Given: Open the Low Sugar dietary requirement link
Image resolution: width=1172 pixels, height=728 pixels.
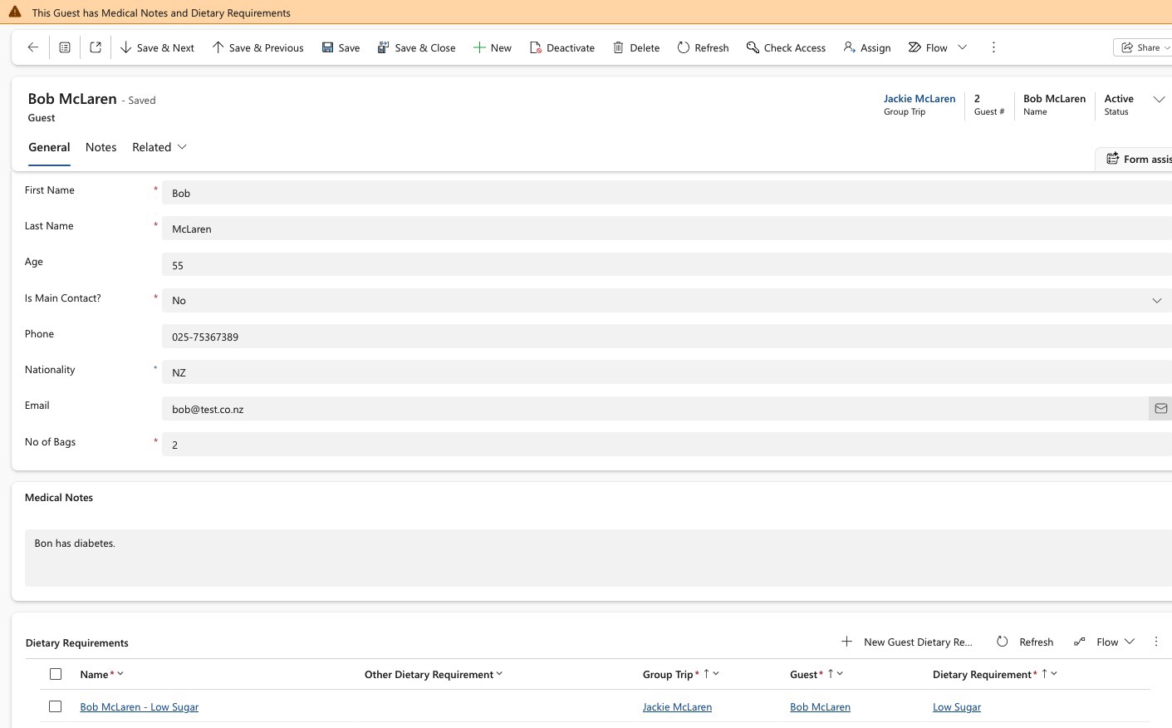Looking at the screenshot, I should click(x=957, y=707).
